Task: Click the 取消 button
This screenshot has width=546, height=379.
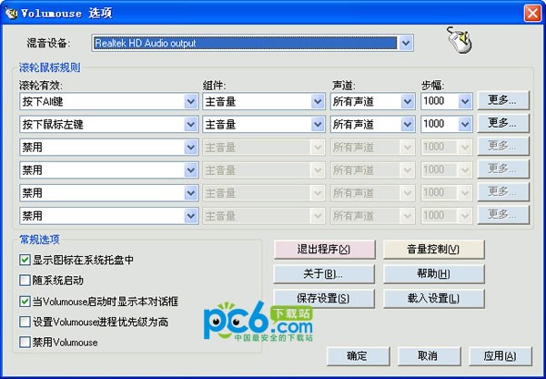Action: pos(429,356)
